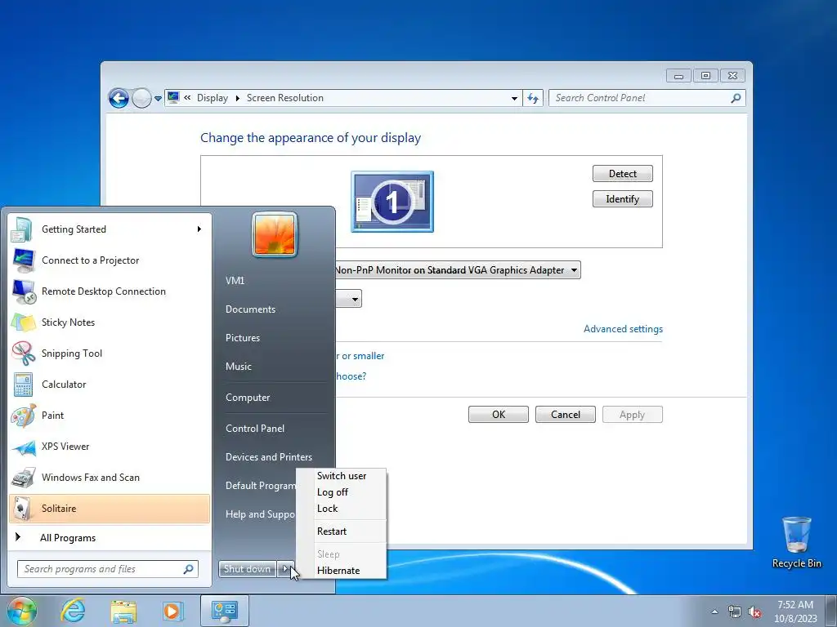Click Display in the breadcrumb path
The width and height of the screenshot is (837, 627).
213,98
